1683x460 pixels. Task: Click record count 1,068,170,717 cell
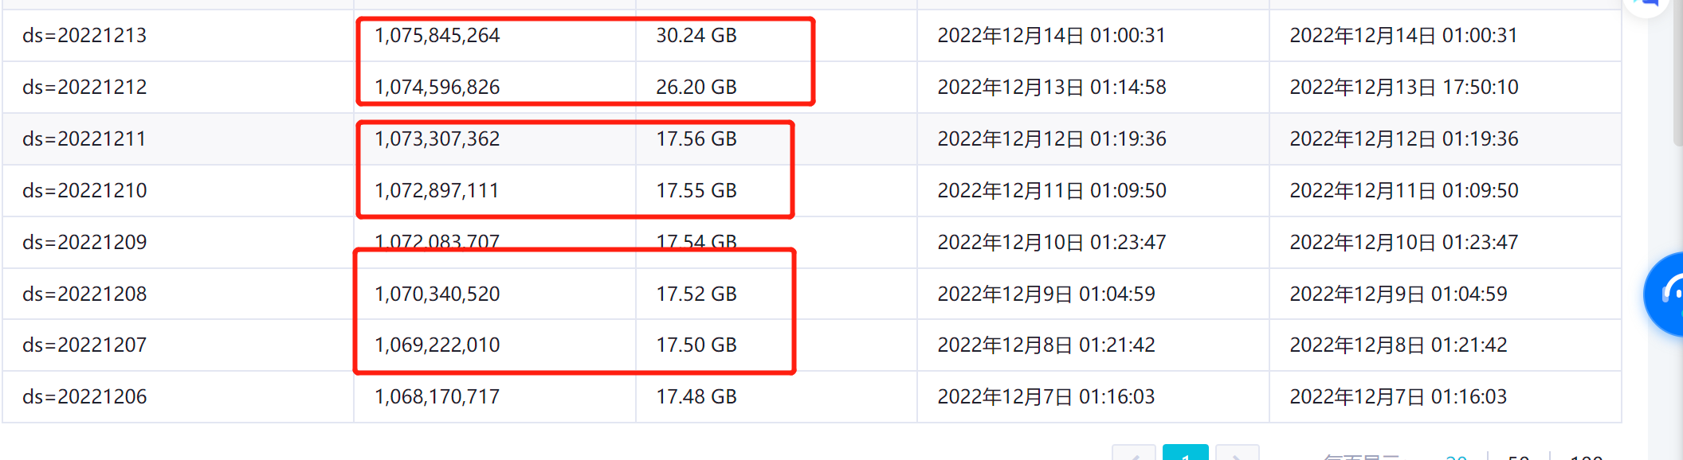pyautogui.click(x=437, y=397)
